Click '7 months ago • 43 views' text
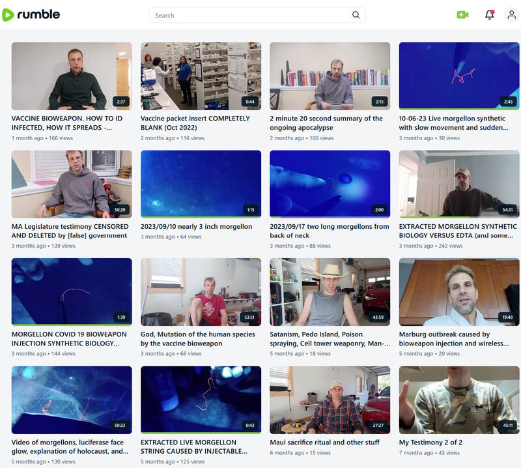Screen dimensions: 521x468 [x=429, y=453]
